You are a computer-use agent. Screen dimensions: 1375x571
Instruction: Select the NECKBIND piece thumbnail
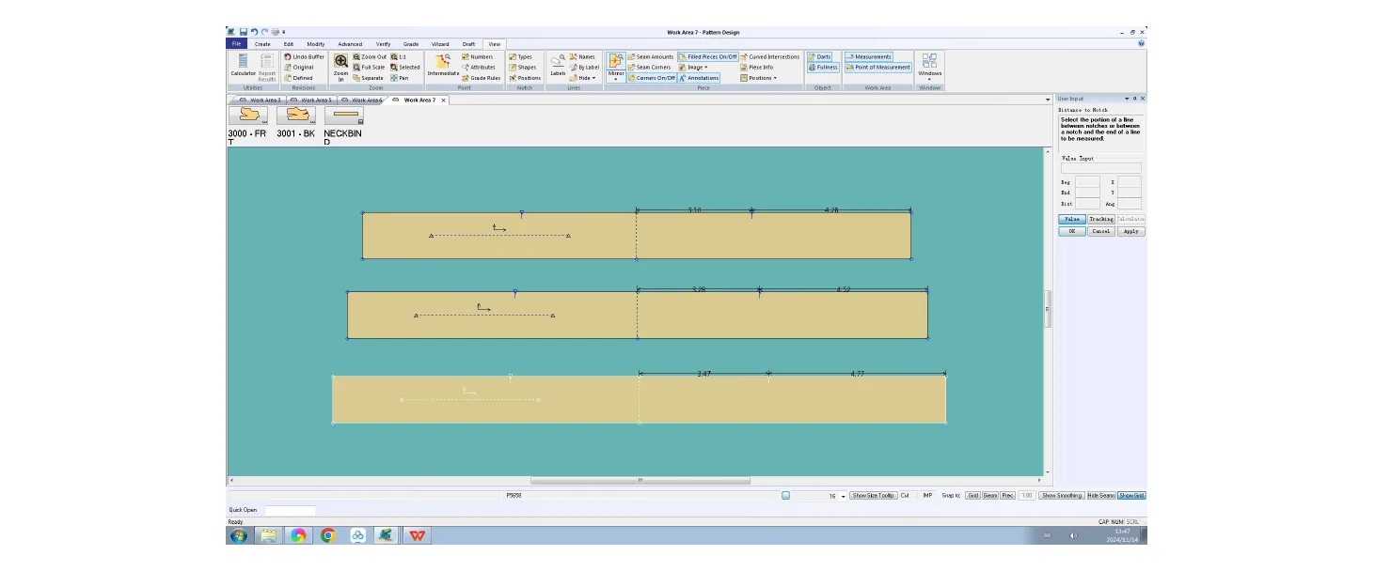tap(344, 116)
